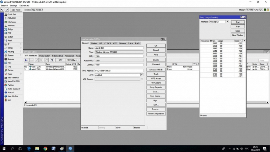Open Quick Set in the sidebar

click(x=11, y=15)
